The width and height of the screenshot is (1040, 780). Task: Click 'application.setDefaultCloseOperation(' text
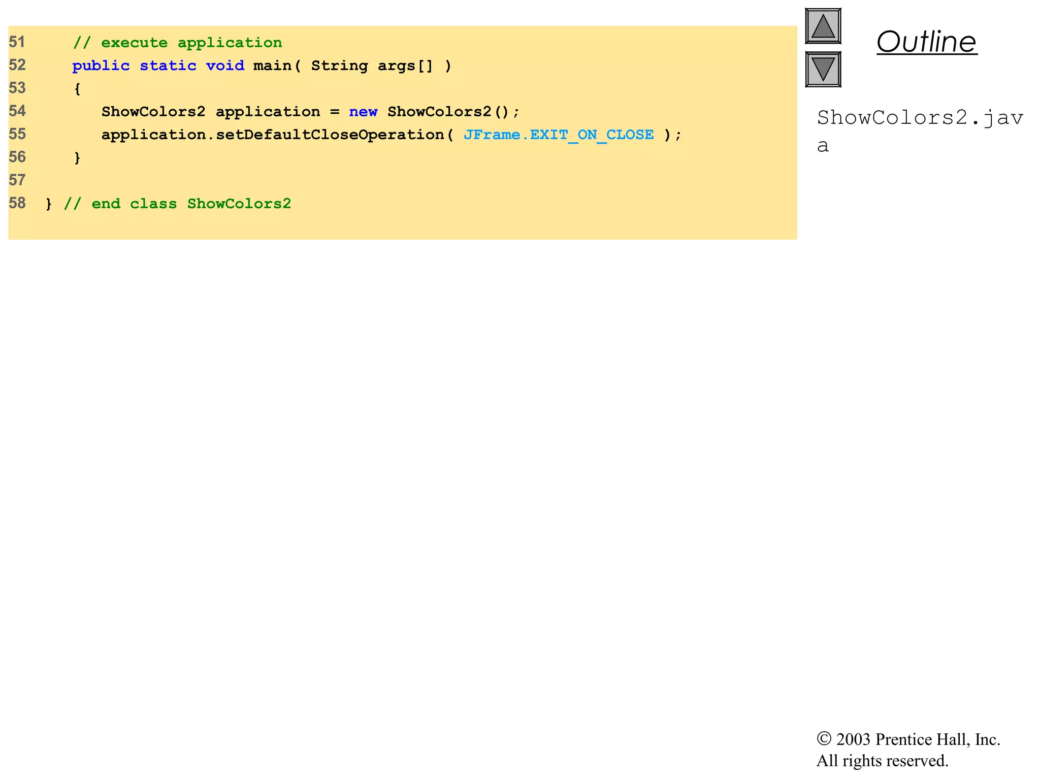(277, 135)
